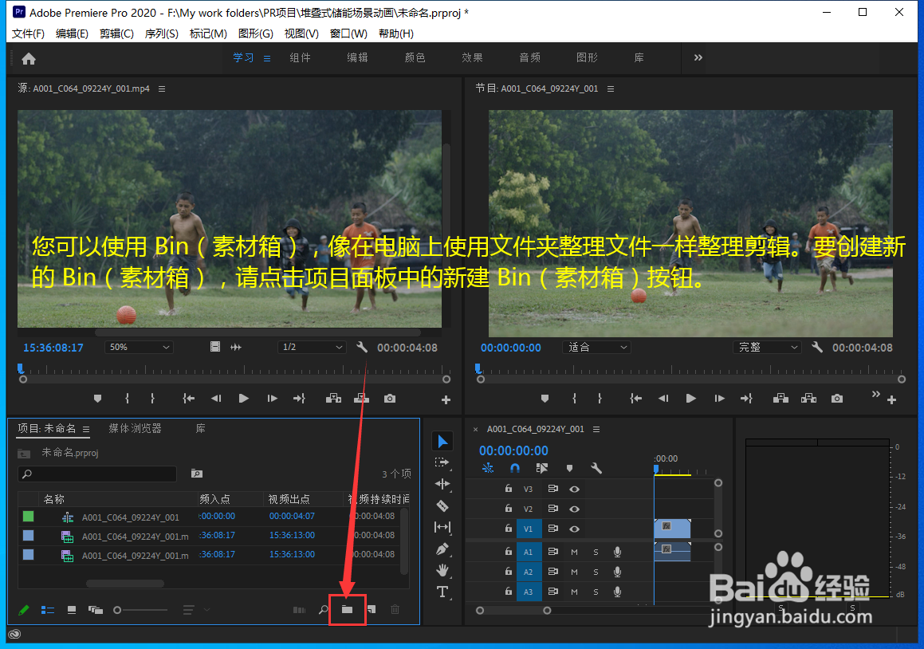The image size is (924, 649).
Task: Open project panel search with the magnifier icon
Action: point(323,608)
